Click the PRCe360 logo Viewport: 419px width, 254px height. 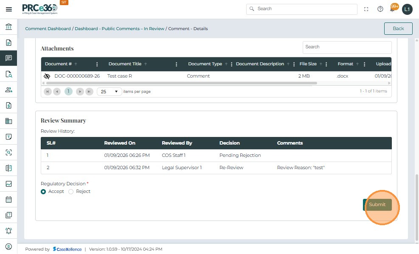click(39, 8)
